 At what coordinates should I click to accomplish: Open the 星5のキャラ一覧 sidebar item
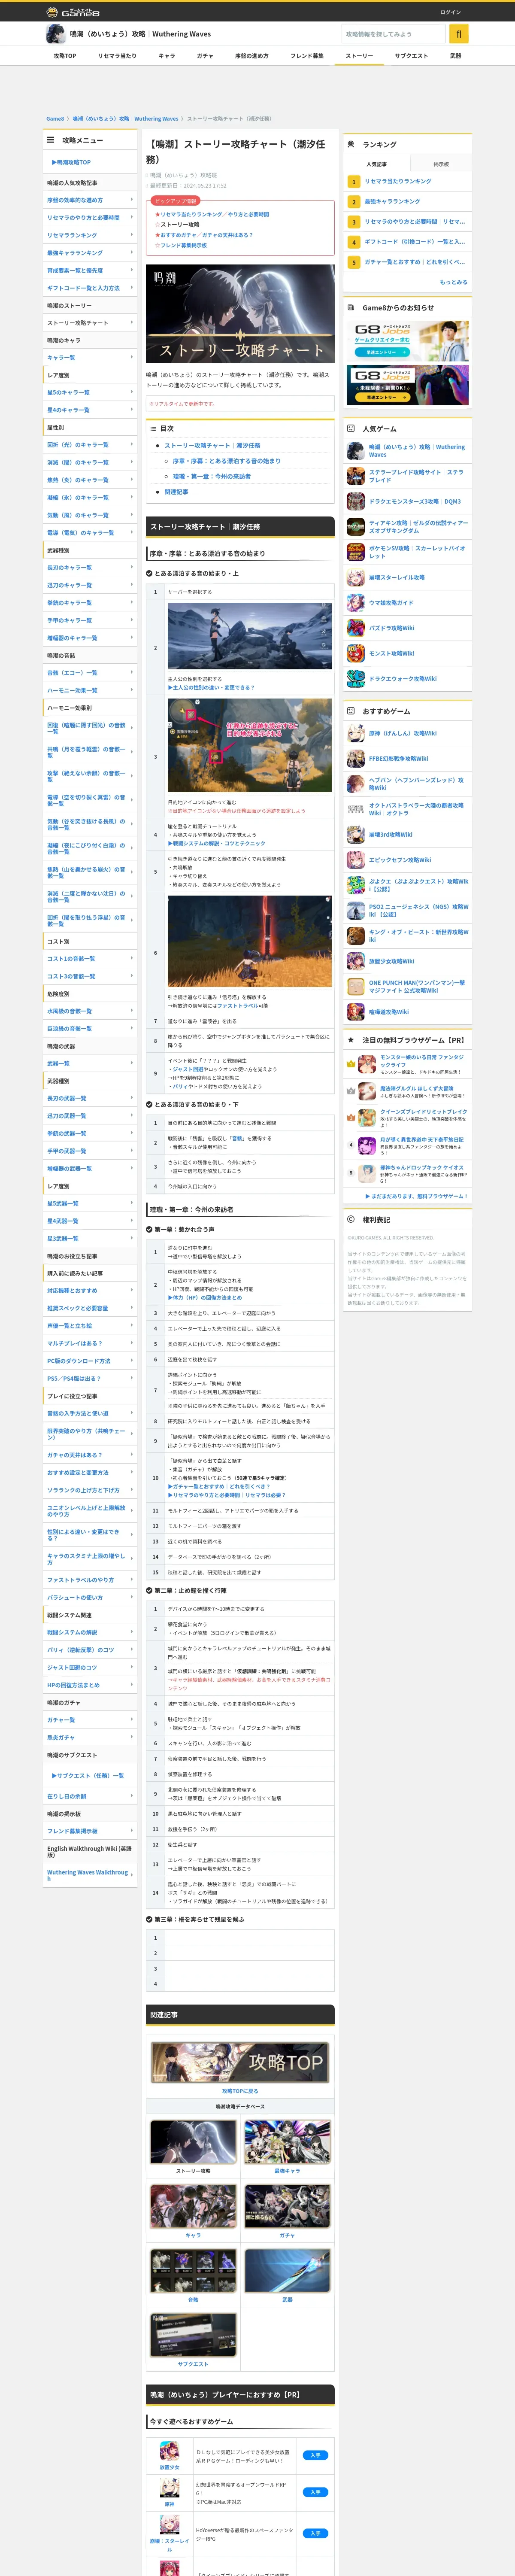click(90, 392)
